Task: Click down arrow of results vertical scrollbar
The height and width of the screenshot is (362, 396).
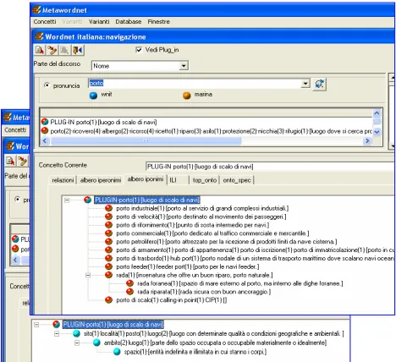Action: 377,132
